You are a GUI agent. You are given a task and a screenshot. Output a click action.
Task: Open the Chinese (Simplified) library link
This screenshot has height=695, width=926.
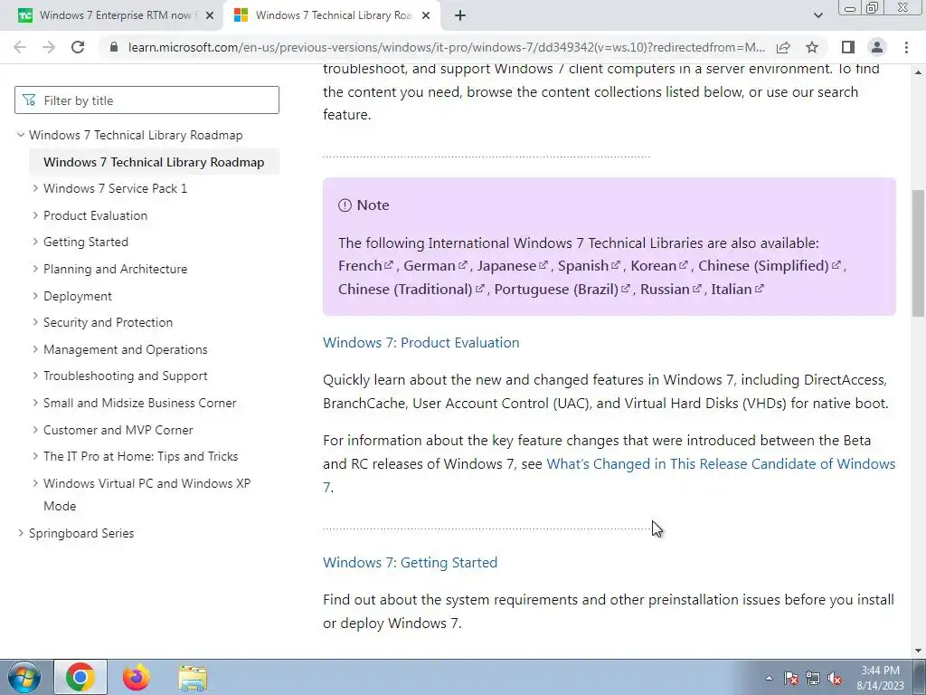coord(770,266)
